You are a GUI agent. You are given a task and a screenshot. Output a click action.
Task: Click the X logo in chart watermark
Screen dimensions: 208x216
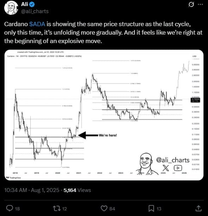click(x=166, y=168)
